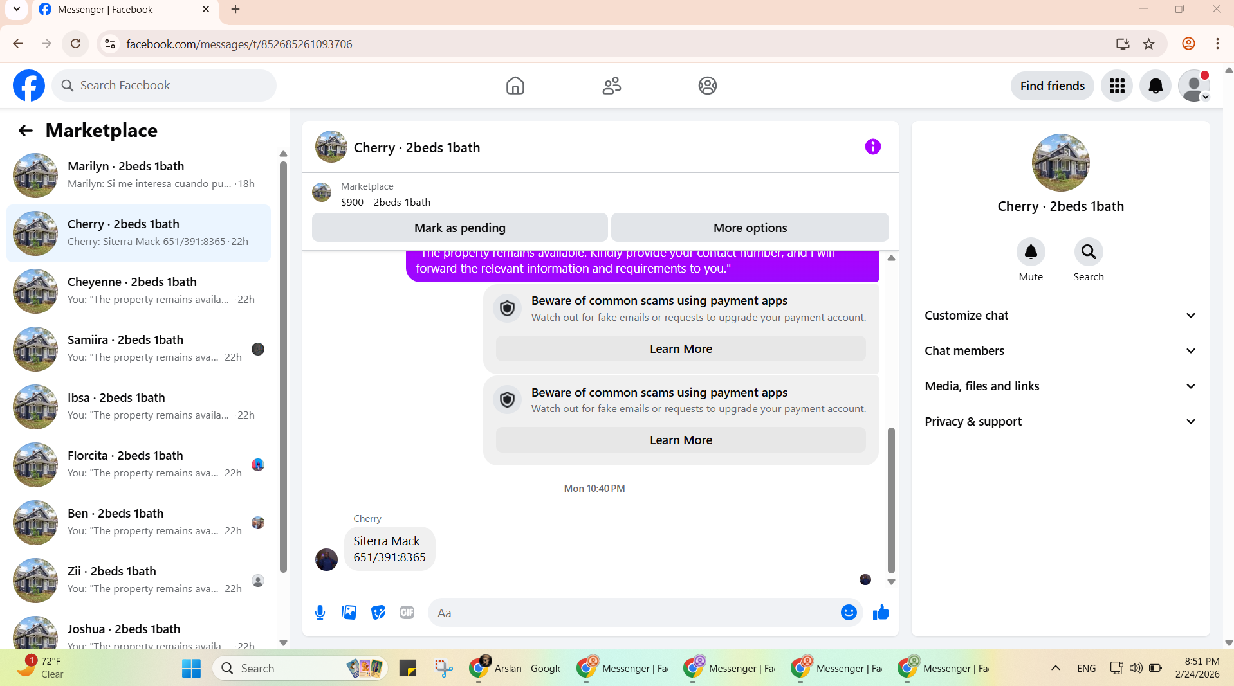Open the account profile avatar menu
1234x686 pixels.
pyautogui.click(x=1194, y=86)
